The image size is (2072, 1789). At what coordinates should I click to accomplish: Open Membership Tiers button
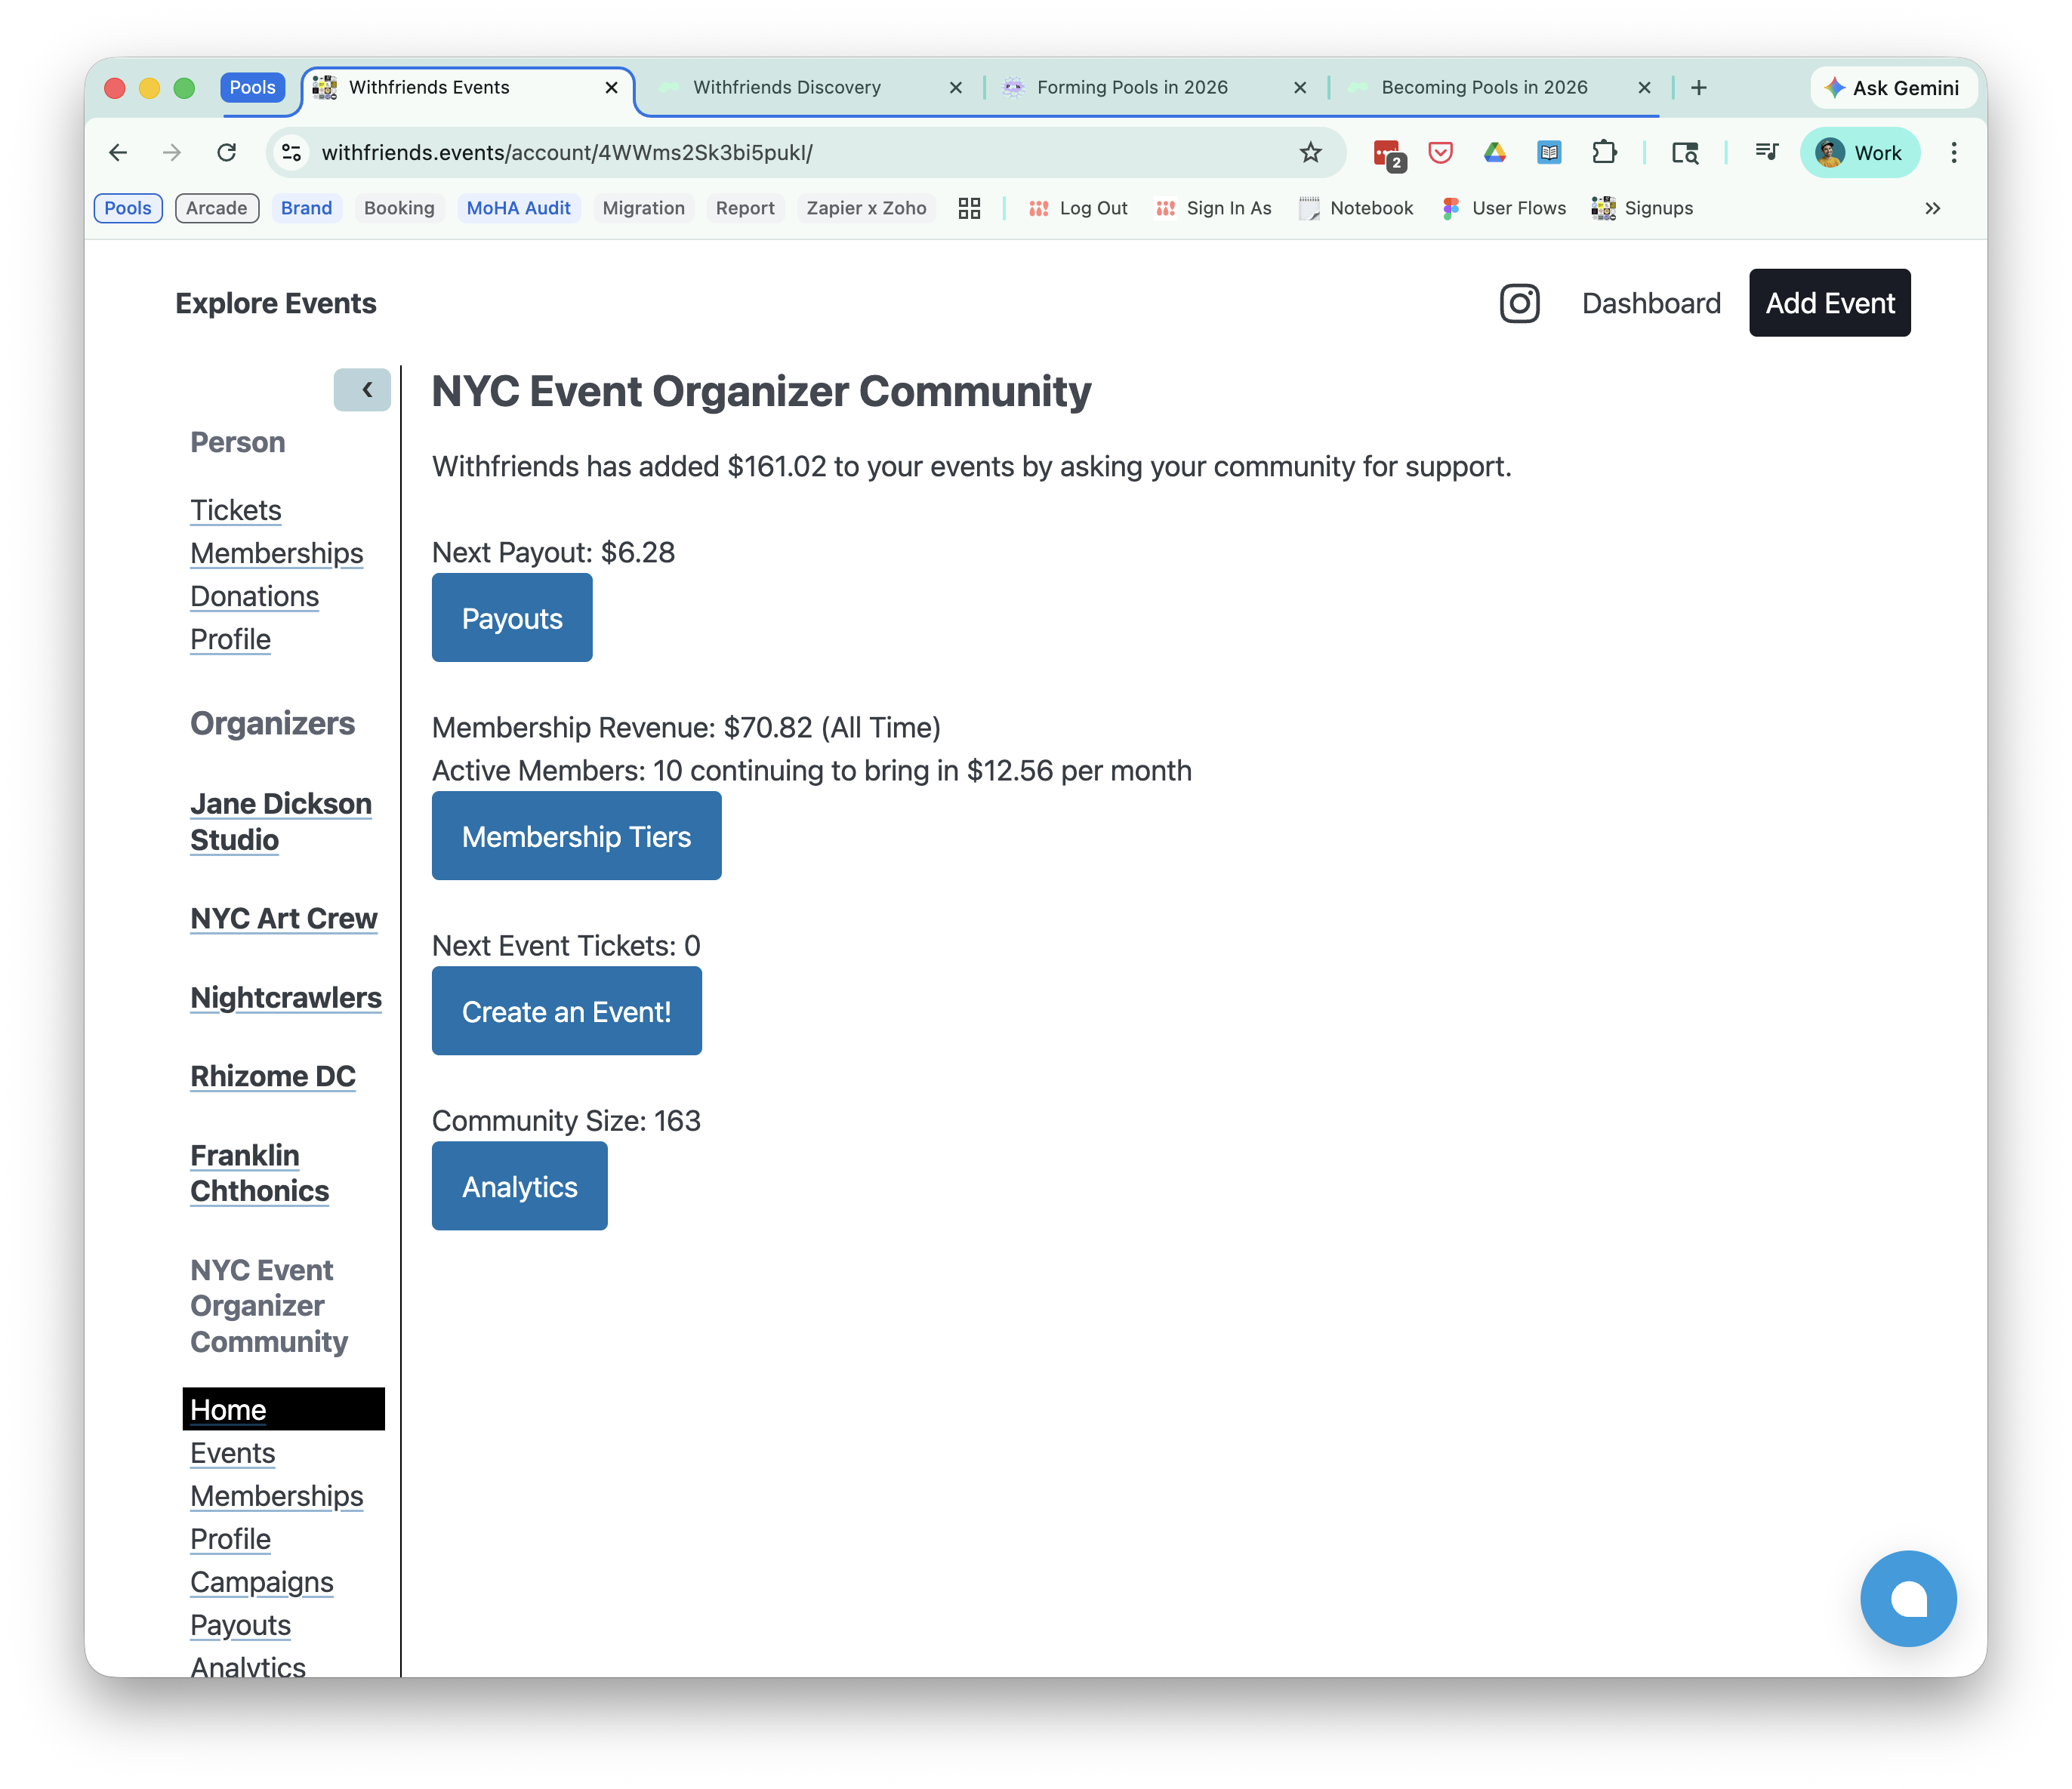pyautogui.click(x=576, y=836)
